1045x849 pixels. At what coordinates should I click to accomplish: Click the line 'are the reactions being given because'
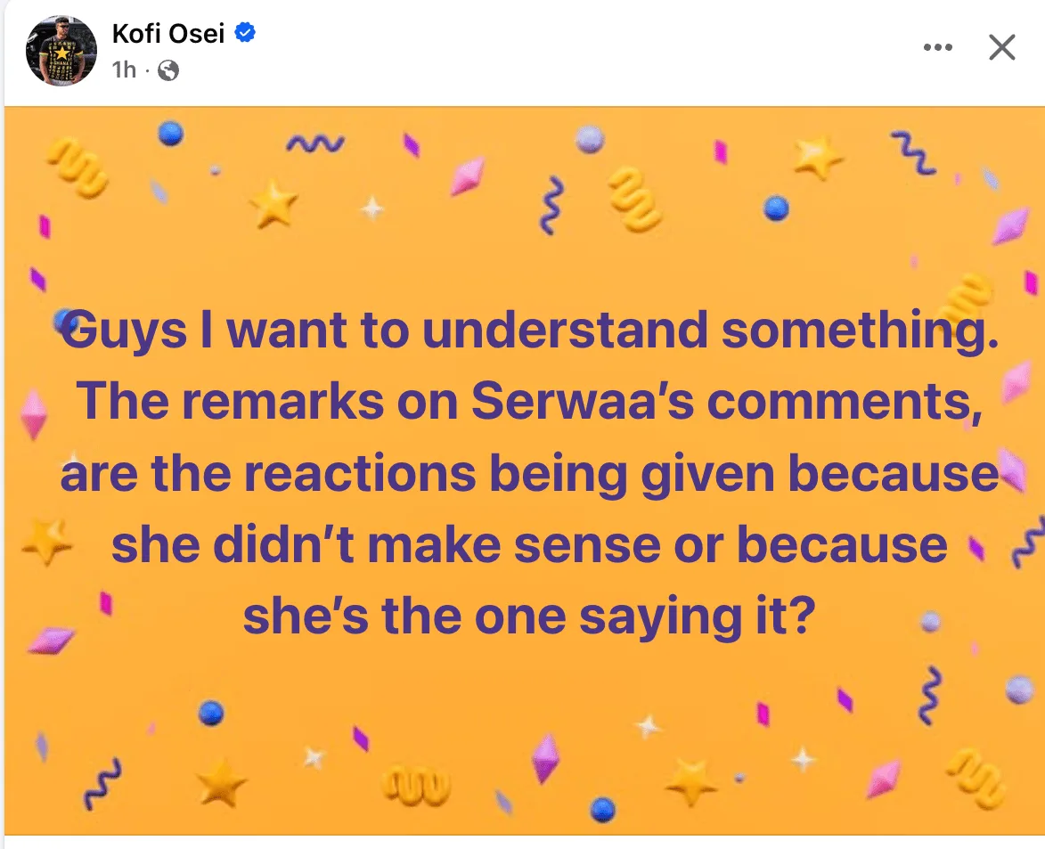point(530,473)
